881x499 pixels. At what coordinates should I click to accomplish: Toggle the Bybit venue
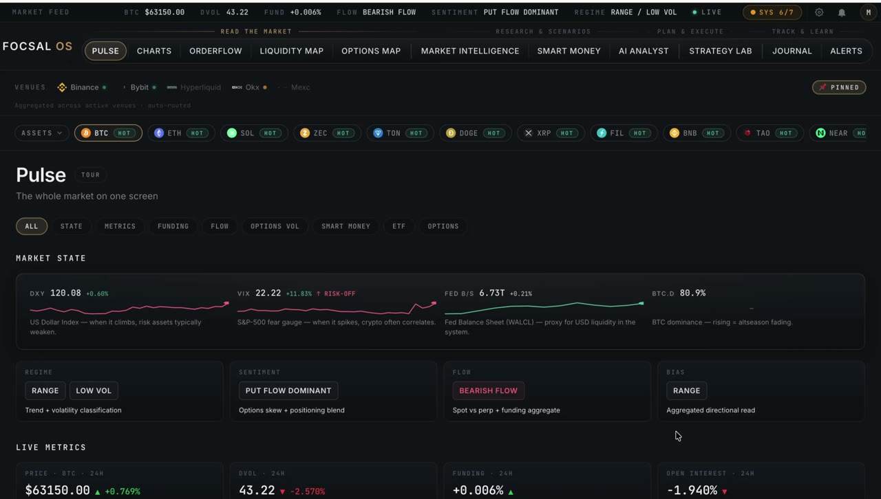[140, 87]
